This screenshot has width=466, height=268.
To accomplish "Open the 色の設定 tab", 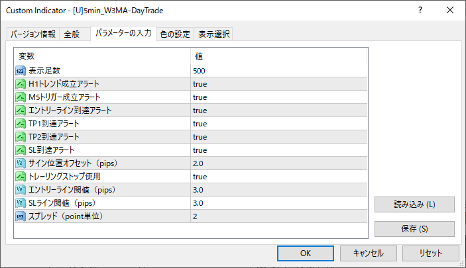I will pyautogui.click(x=175, y=34).
